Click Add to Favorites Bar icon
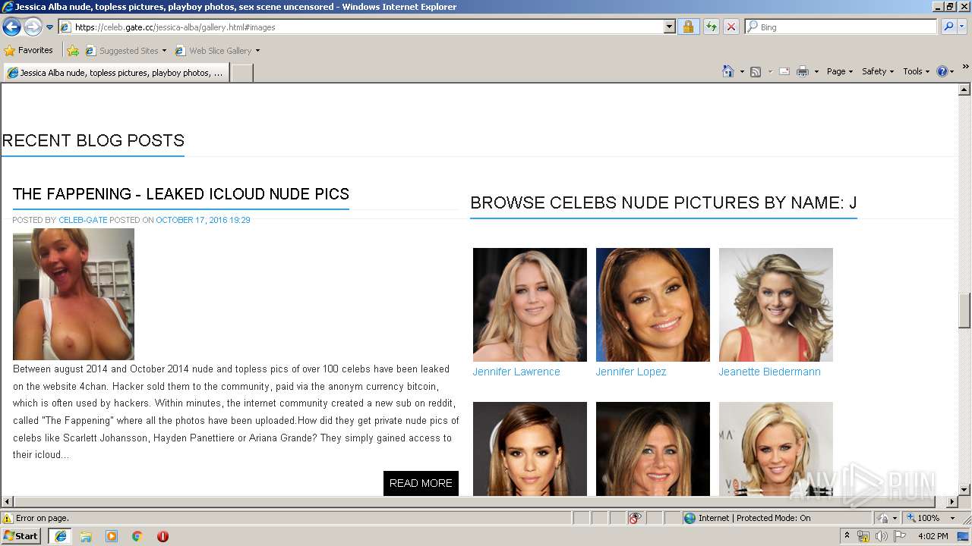The height and width of the screenshot is (546, 972). [x=73, y=51]
